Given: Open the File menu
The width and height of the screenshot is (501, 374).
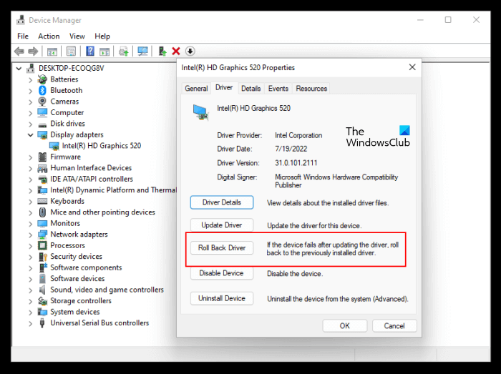Looking at the screenshot, I should 23,36.
